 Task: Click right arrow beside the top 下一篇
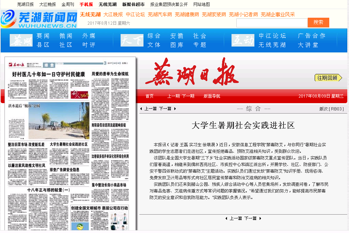coord(175,109)
